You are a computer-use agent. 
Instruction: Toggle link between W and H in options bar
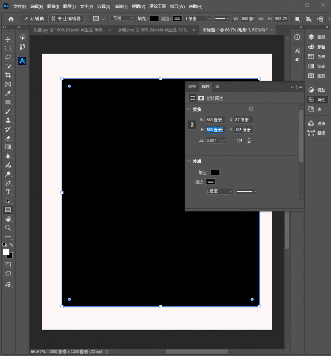(261, 19)
